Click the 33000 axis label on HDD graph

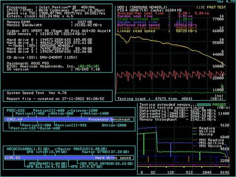218,66
